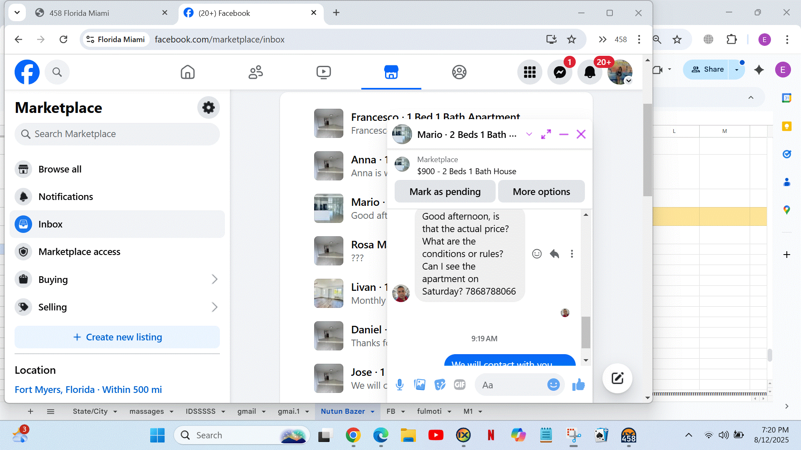Click the chat conversation scrollbar thumb

[x=586, y=332]
